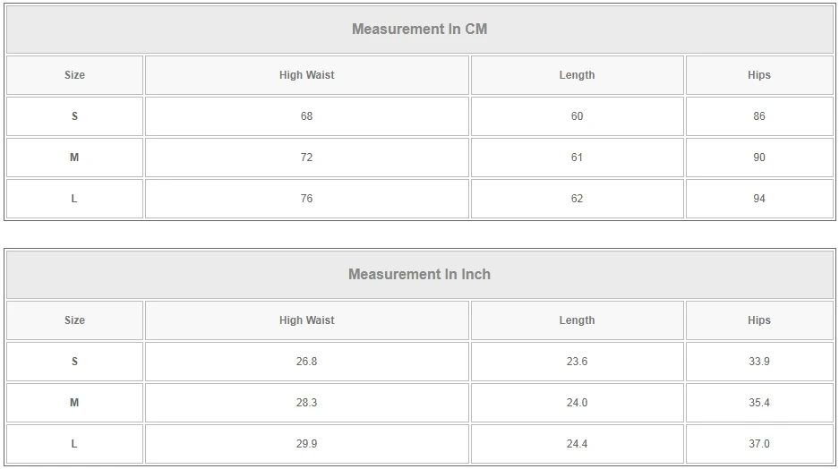Viewport: 839px width, 469px height.
Task: Select the S size row label in the CM table
Action: pyautogui.click(x=74, y=116)
